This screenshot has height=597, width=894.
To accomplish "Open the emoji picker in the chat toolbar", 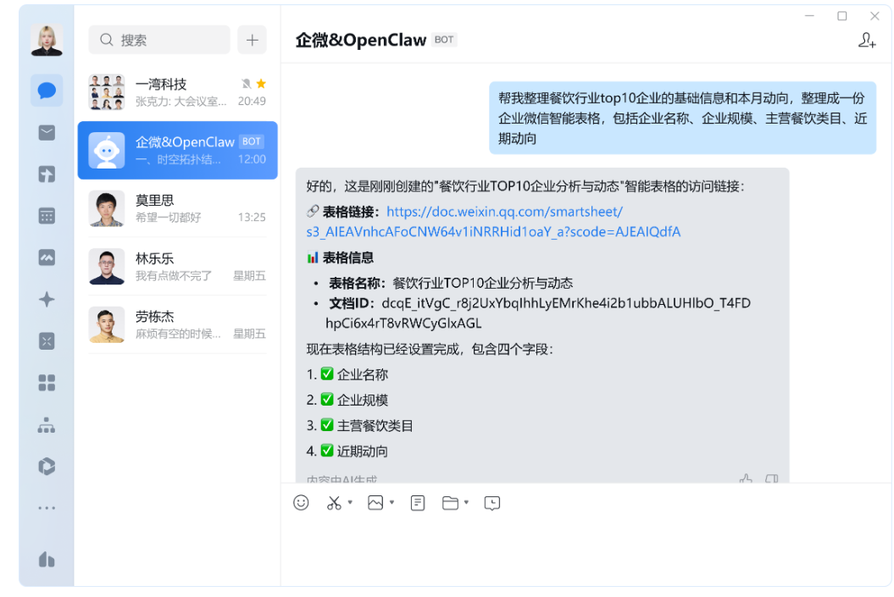I will tap(302, 502).
